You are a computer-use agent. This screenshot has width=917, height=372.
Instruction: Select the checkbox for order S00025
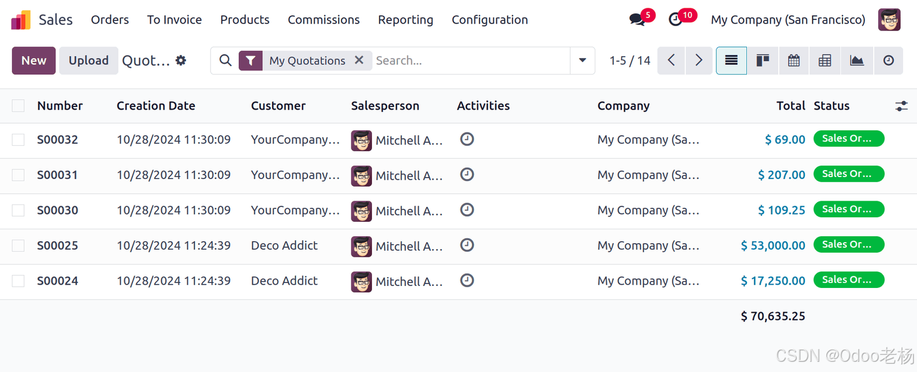(x=18, y=245)
